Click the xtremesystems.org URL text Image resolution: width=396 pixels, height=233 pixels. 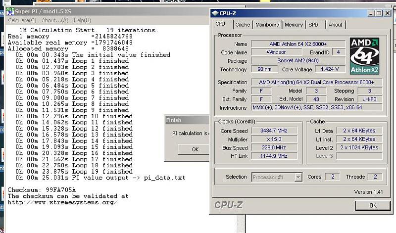click(x=63, y=202)
